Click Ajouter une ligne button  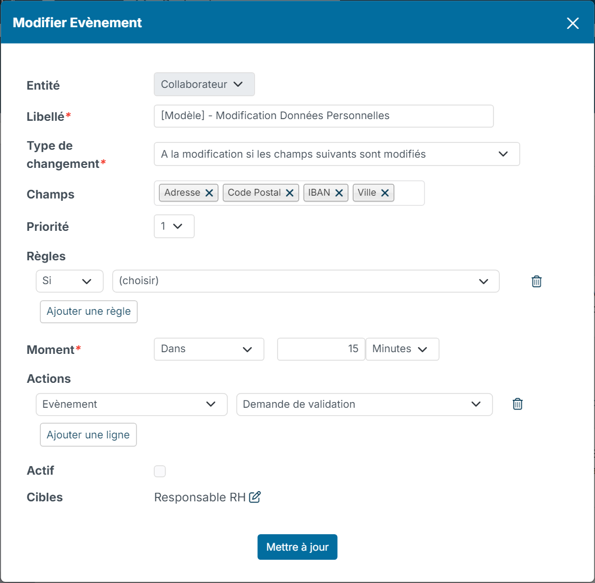[88, 435]
